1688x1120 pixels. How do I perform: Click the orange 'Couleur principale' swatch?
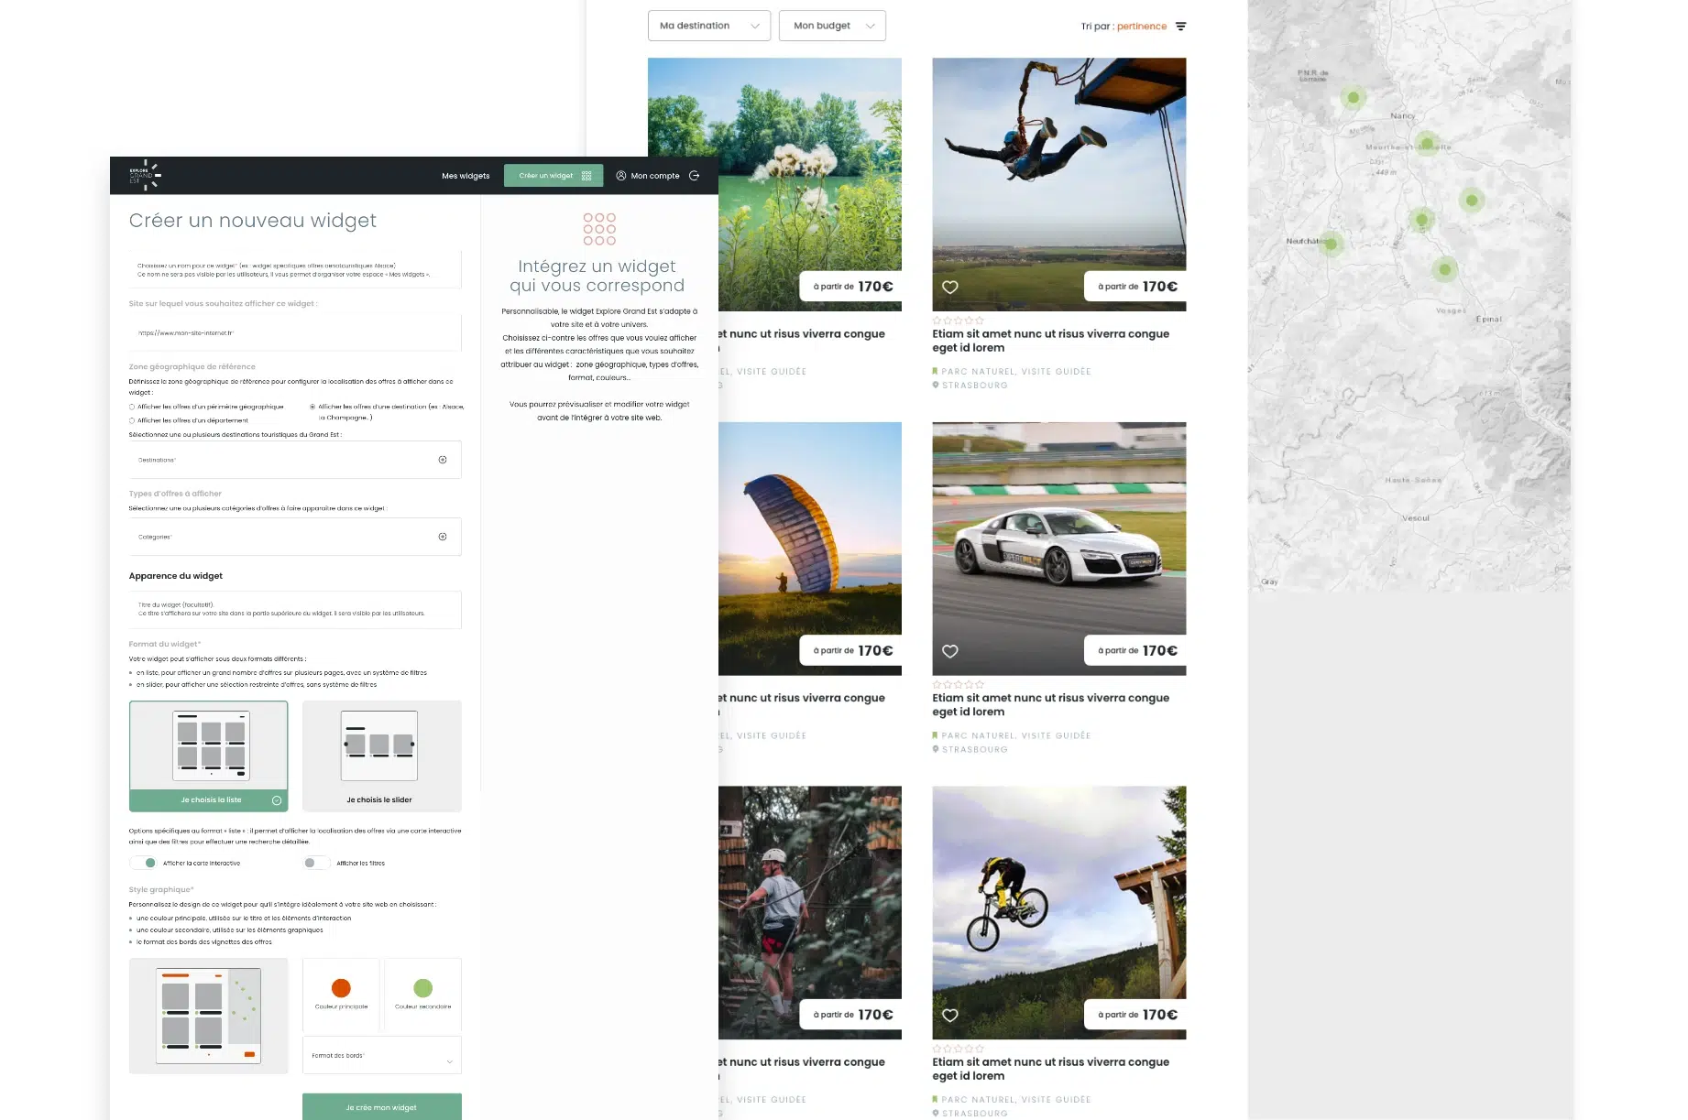(x=341, y=989)
